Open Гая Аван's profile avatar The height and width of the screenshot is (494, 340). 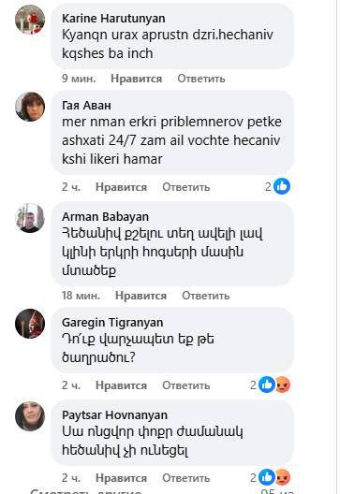(30, 107)
